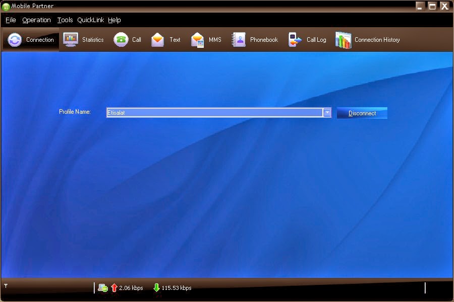Maximize the Mobile Partner window

coord(432,6)
